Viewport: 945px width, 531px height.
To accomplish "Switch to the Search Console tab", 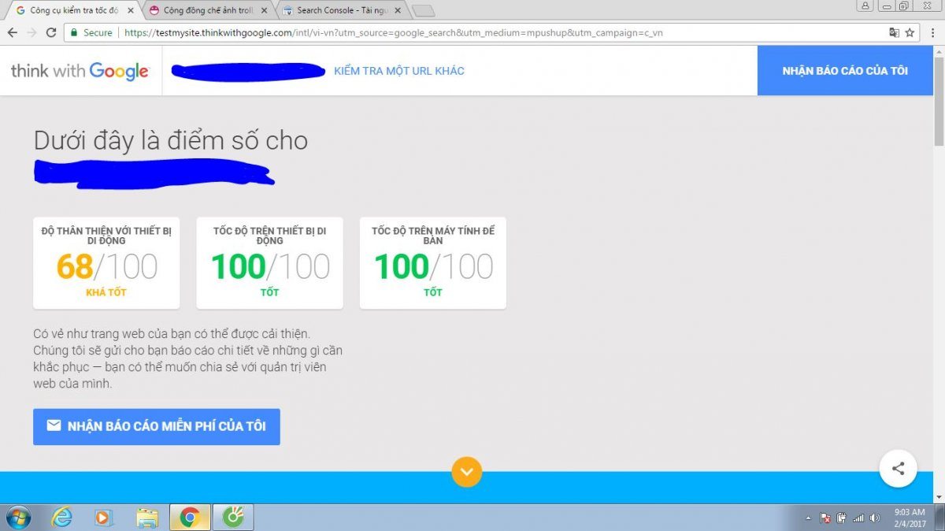I will point(342,11).
